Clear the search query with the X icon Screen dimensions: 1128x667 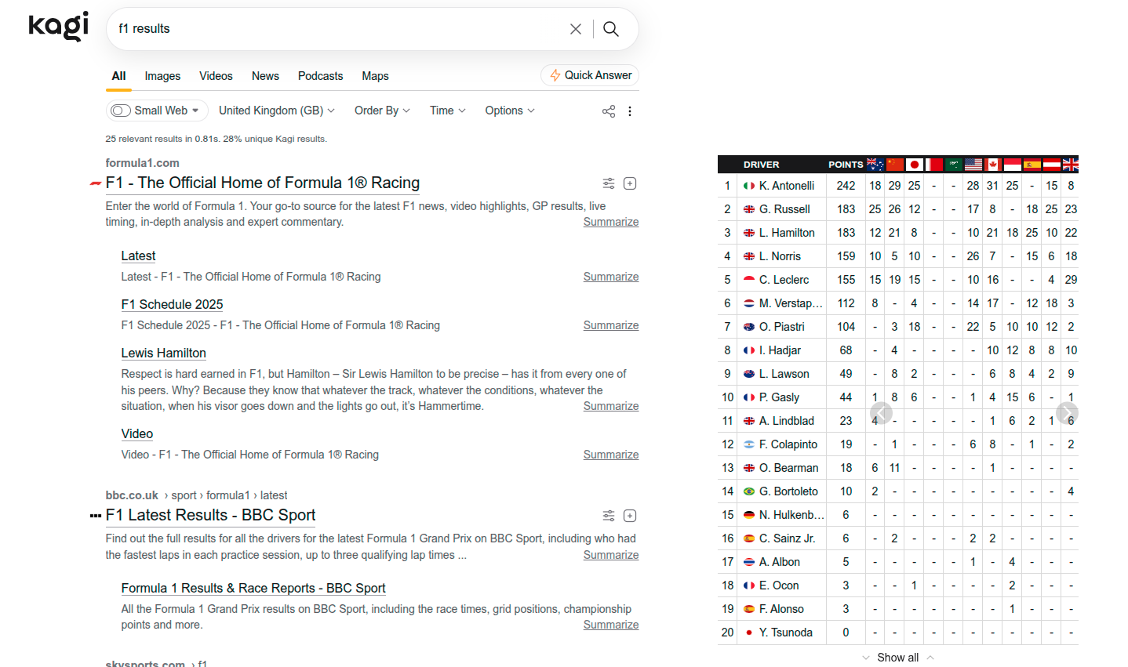(x=576, y=29)
